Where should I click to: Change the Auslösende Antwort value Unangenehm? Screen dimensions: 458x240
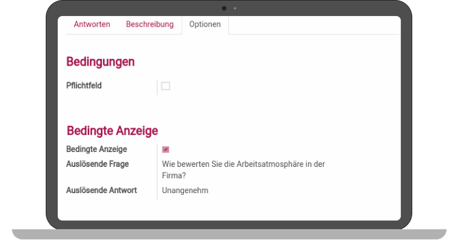(x=185, y=191)
